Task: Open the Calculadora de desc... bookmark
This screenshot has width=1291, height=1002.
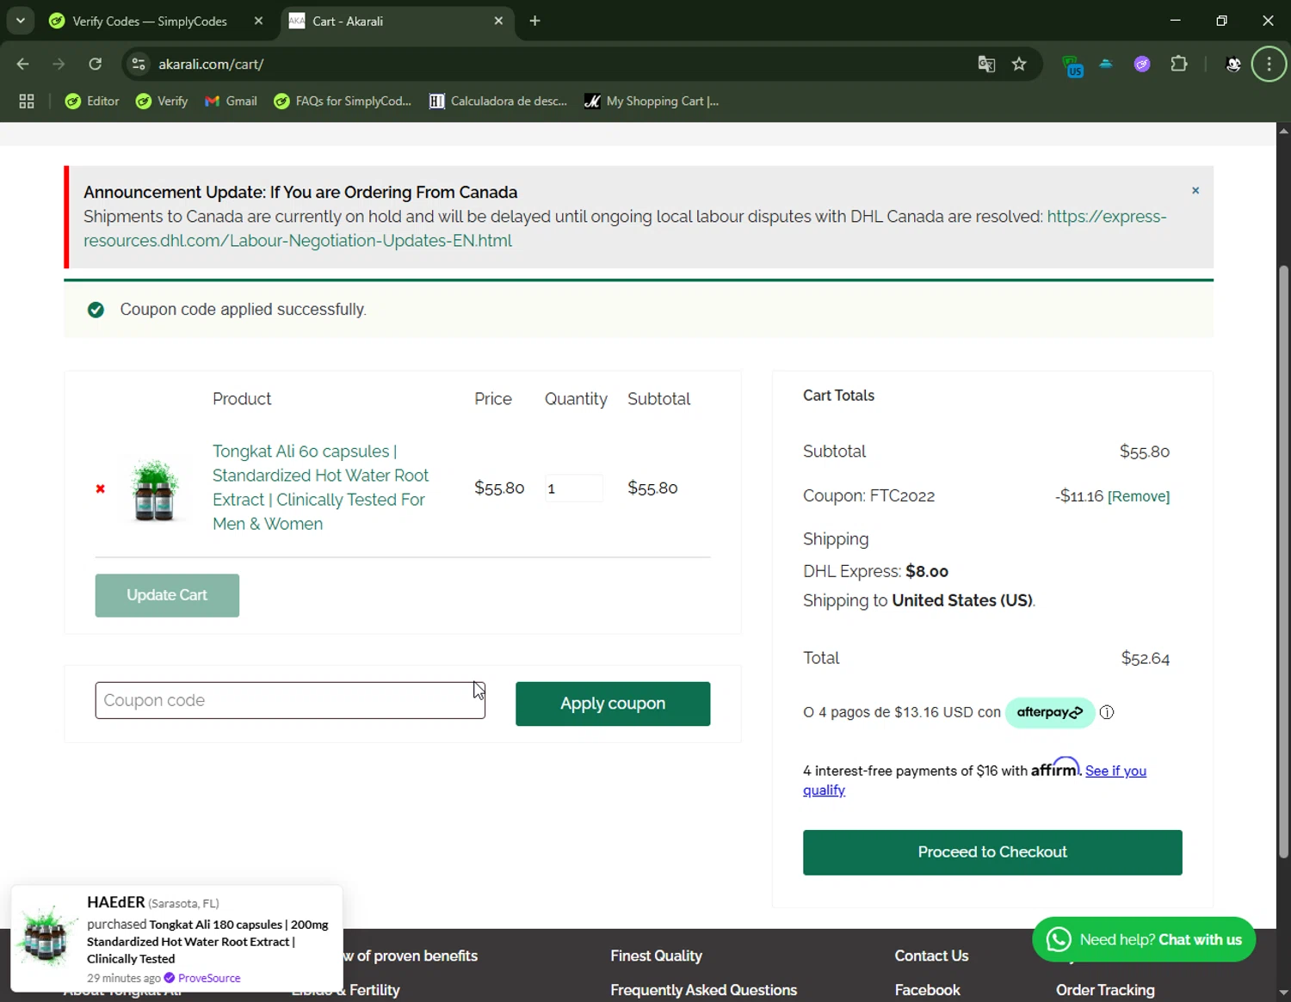Action: point(498,101)
